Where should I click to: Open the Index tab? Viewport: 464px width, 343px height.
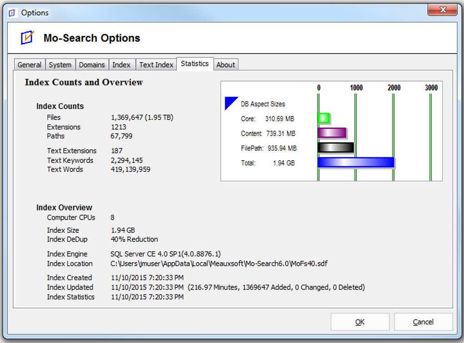pos(122,65)
